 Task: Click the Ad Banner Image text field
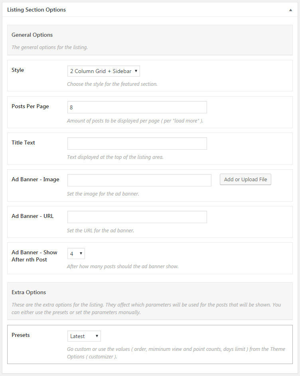[139, 180]
